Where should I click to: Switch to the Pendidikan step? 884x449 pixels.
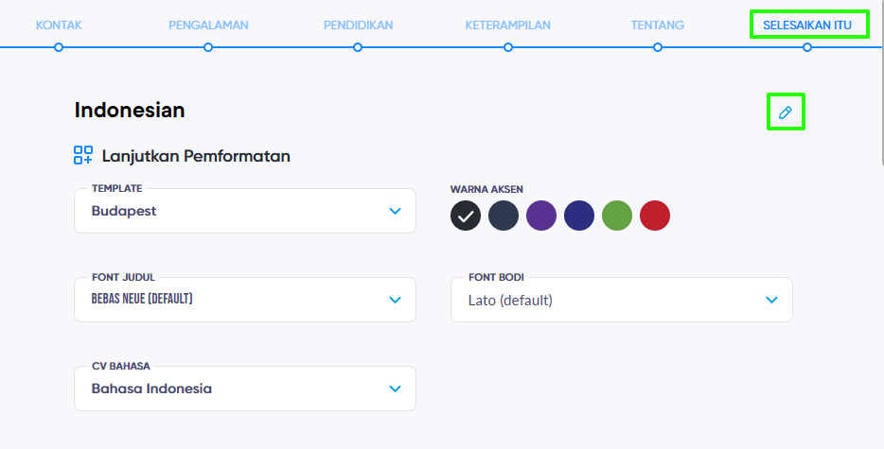pyautogui.click(x=358, y=26)
